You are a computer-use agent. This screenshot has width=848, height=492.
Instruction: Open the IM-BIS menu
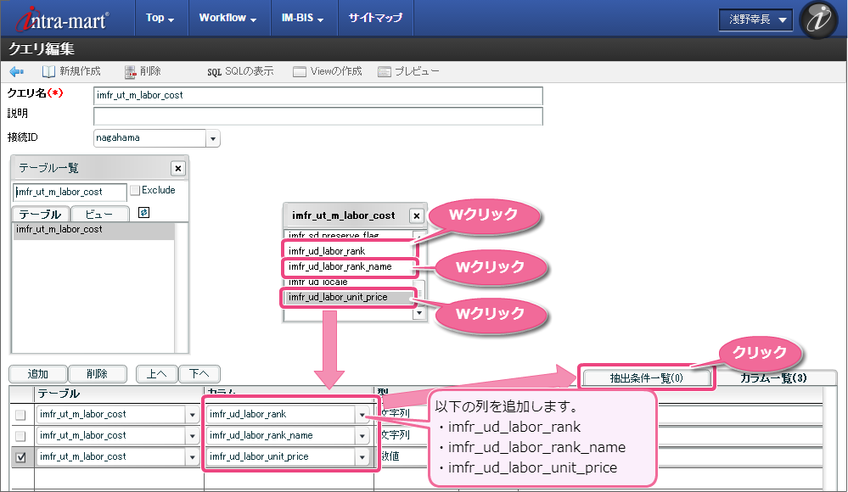tap(302, 18)
